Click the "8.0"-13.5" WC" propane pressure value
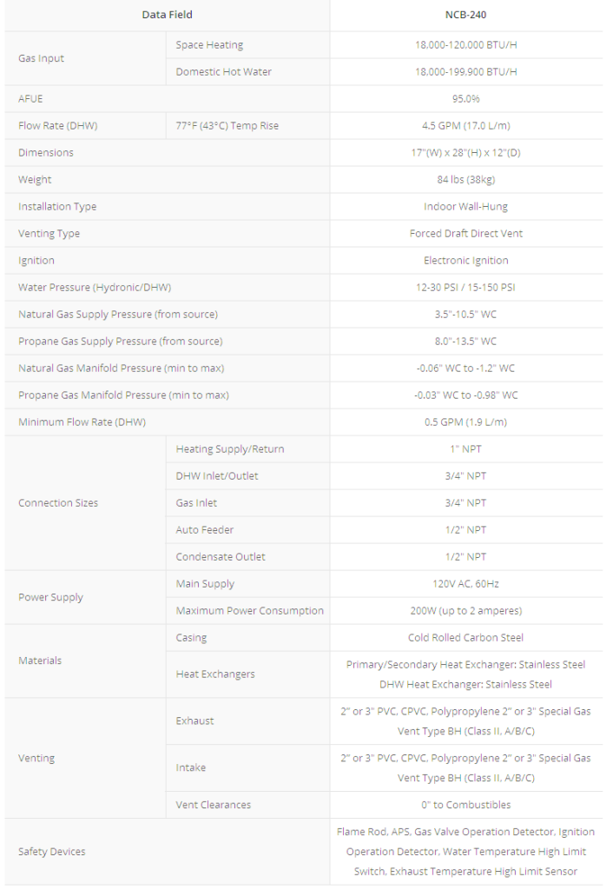This screenshot has width=606, height=890. tap(465, 342)
